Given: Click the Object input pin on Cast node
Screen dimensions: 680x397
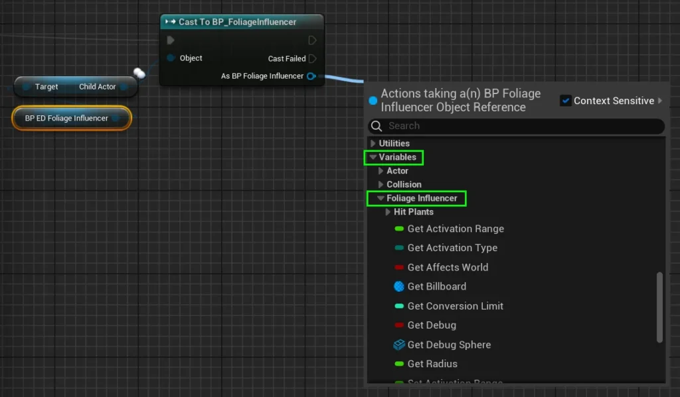Looking at the screenshot, I should (x=171, y=58).
